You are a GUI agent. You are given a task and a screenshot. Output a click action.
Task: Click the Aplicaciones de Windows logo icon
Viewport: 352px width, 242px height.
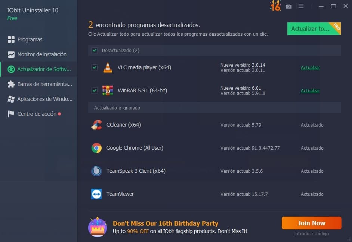11,99
